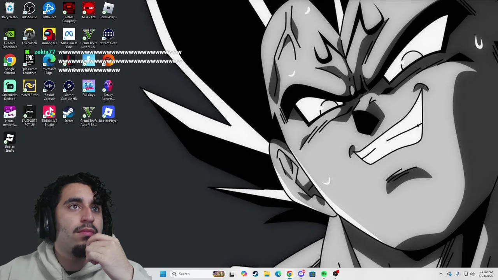Screen dimensions: 498x280
Task: Open Steam from the taskbar
Action: pyautogui.click(x=255, y=274)
